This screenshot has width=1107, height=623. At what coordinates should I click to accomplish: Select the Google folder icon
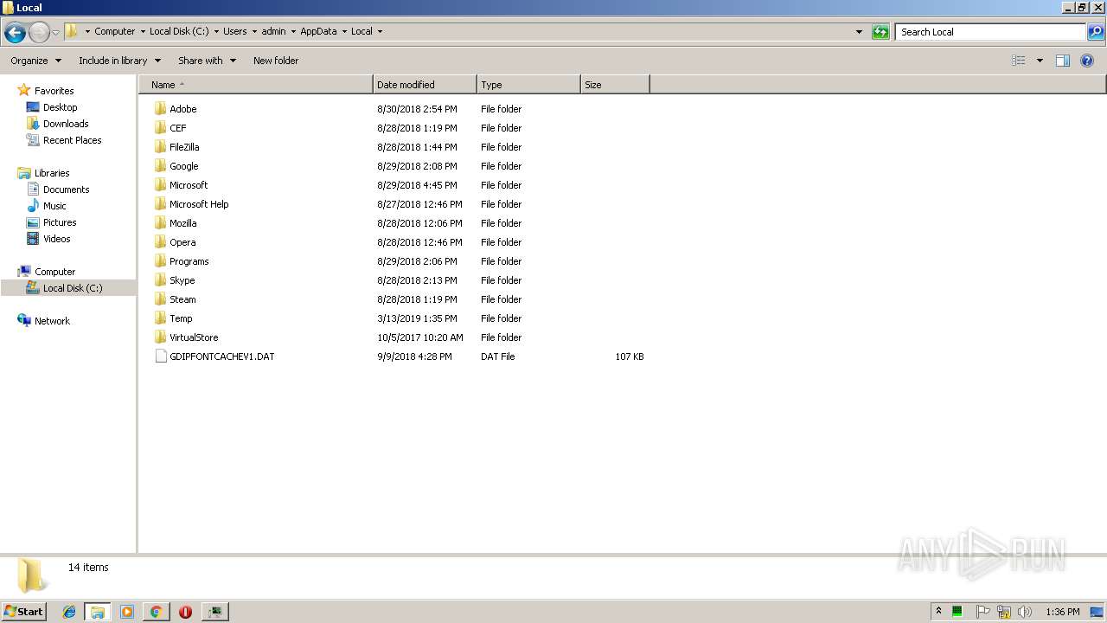tap(160, 166)
